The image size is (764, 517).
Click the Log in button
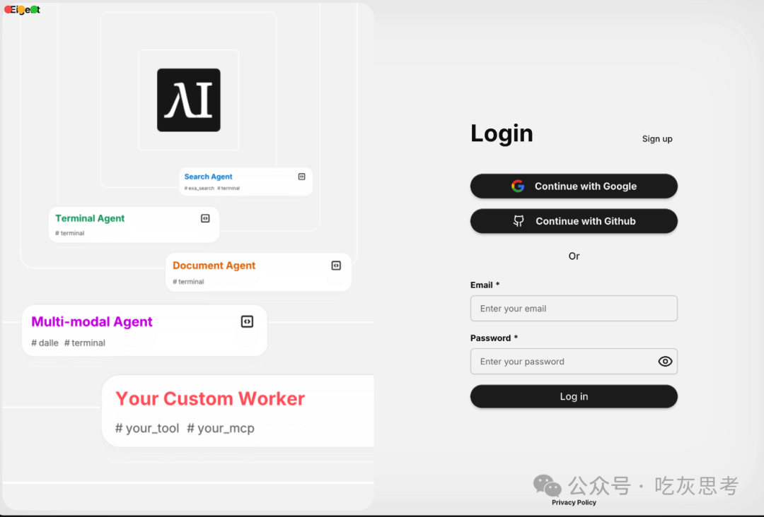574,396
